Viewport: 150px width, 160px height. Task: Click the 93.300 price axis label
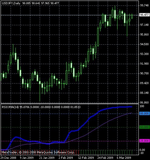(145, 54)
